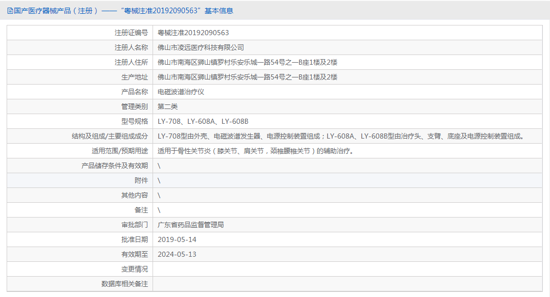The width and height of the screenshot is (550, 297).
Task: Click the 产品储存条件及有效期 row label
Action: point(115,166)
